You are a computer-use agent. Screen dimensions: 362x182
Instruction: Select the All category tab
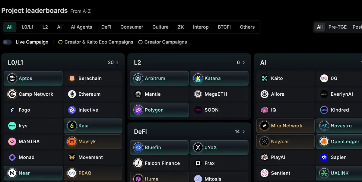(10, 27)
